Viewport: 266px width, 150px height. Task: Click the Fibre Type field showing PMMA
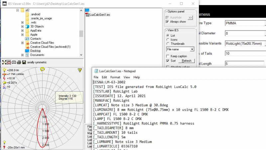coord(245,23)
